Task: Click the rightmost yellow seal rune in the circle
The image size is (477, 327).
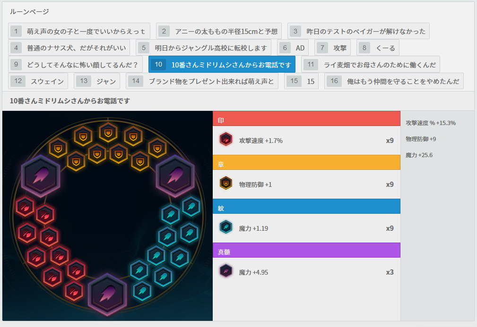Action: [x=157, y=148]
